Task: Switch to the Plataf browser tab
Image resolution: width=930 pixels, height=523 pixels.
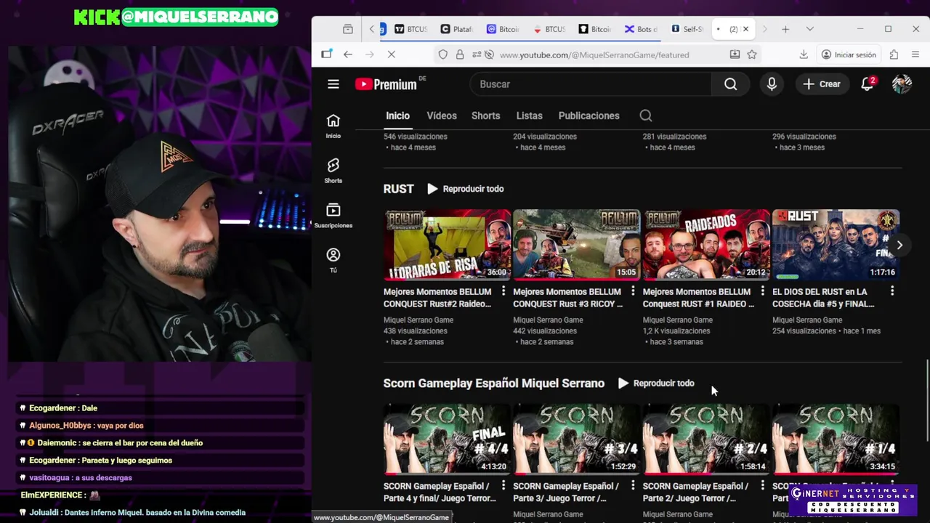Action: [456, 29]
